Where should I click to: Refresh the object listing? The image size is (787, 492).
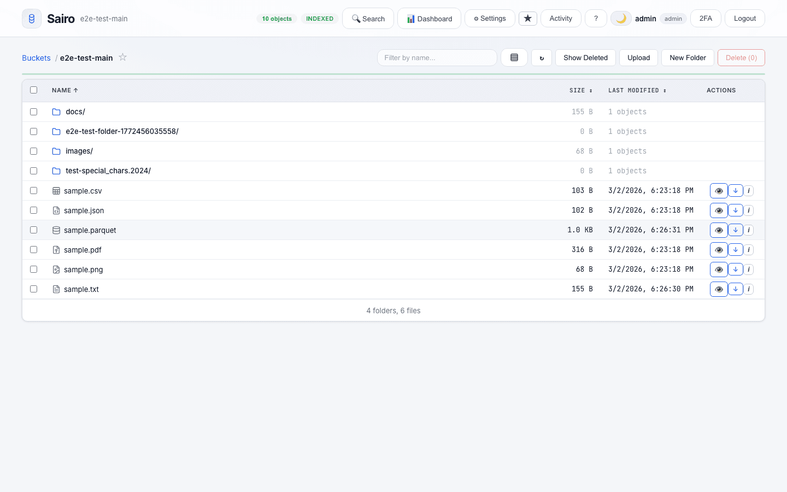[542, 57]
